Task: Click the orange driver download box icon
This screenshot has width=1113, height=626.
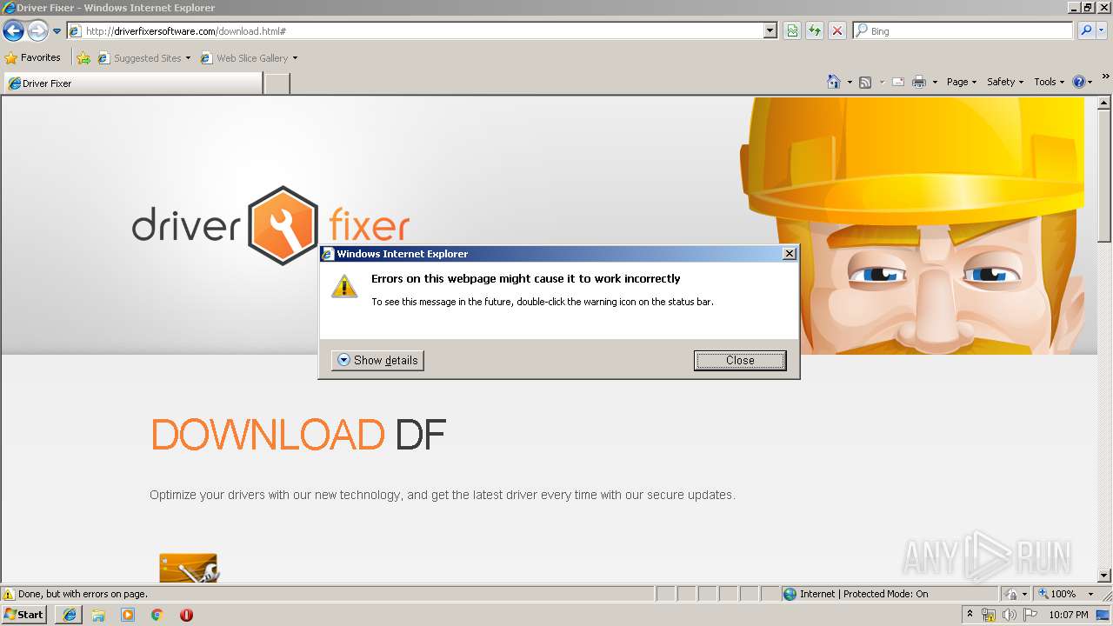Action: [x=189, y=568]
